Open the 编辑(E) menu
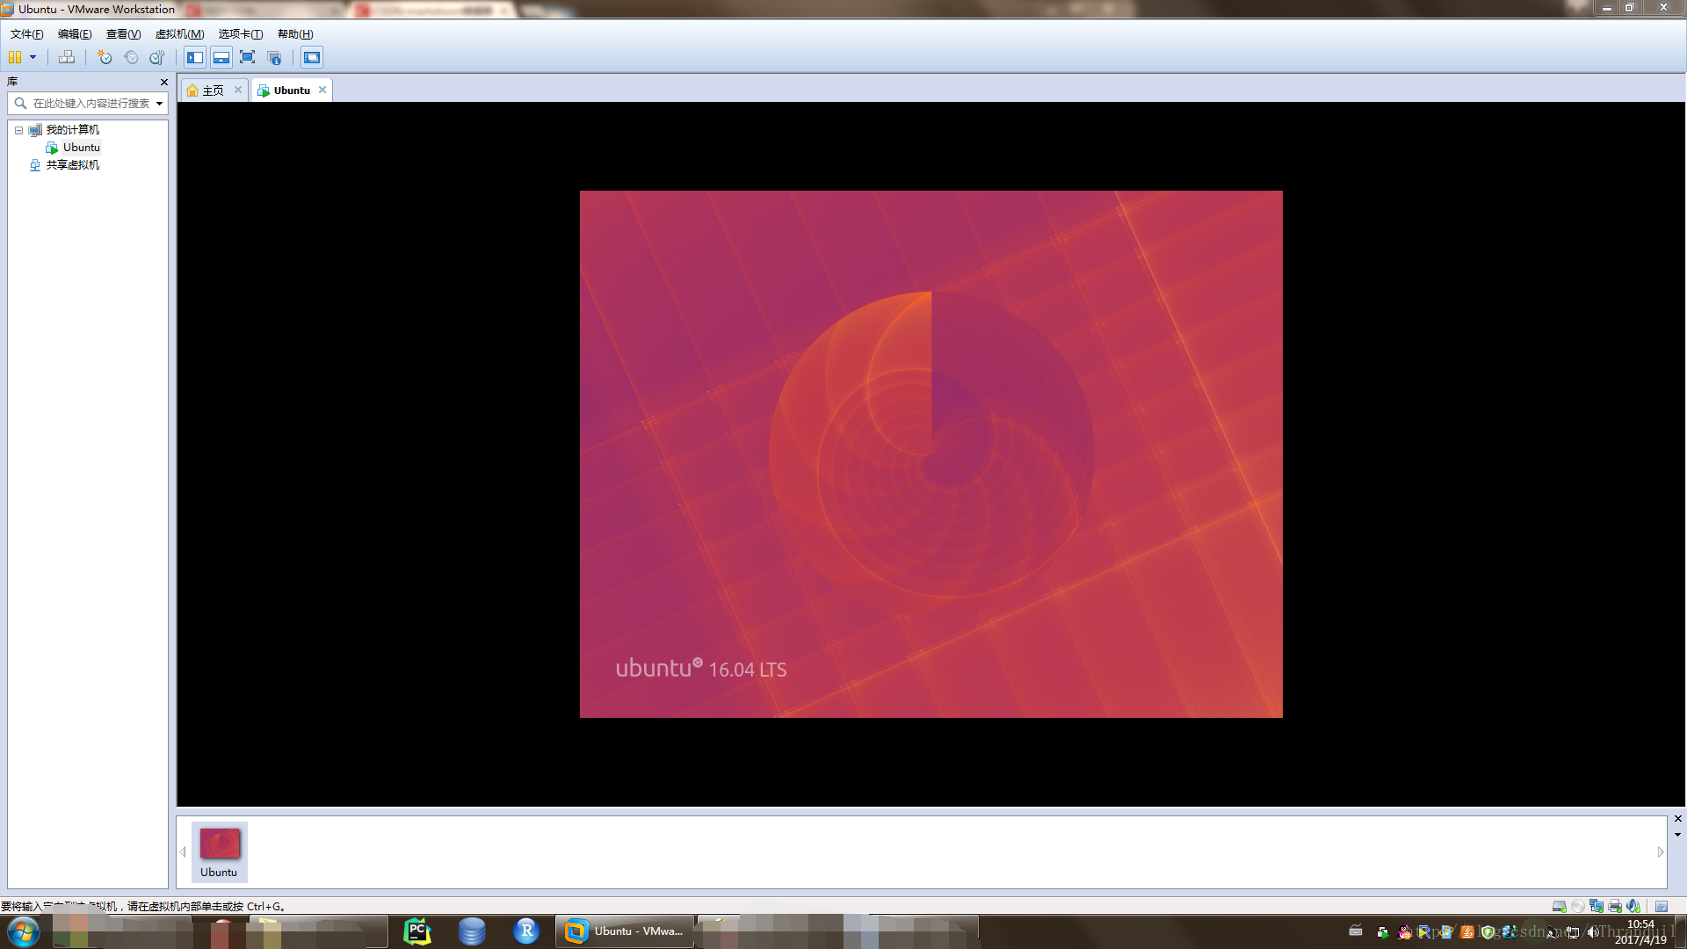The height and width of the screenshot is (949, 1687). (x=75, y=34)
